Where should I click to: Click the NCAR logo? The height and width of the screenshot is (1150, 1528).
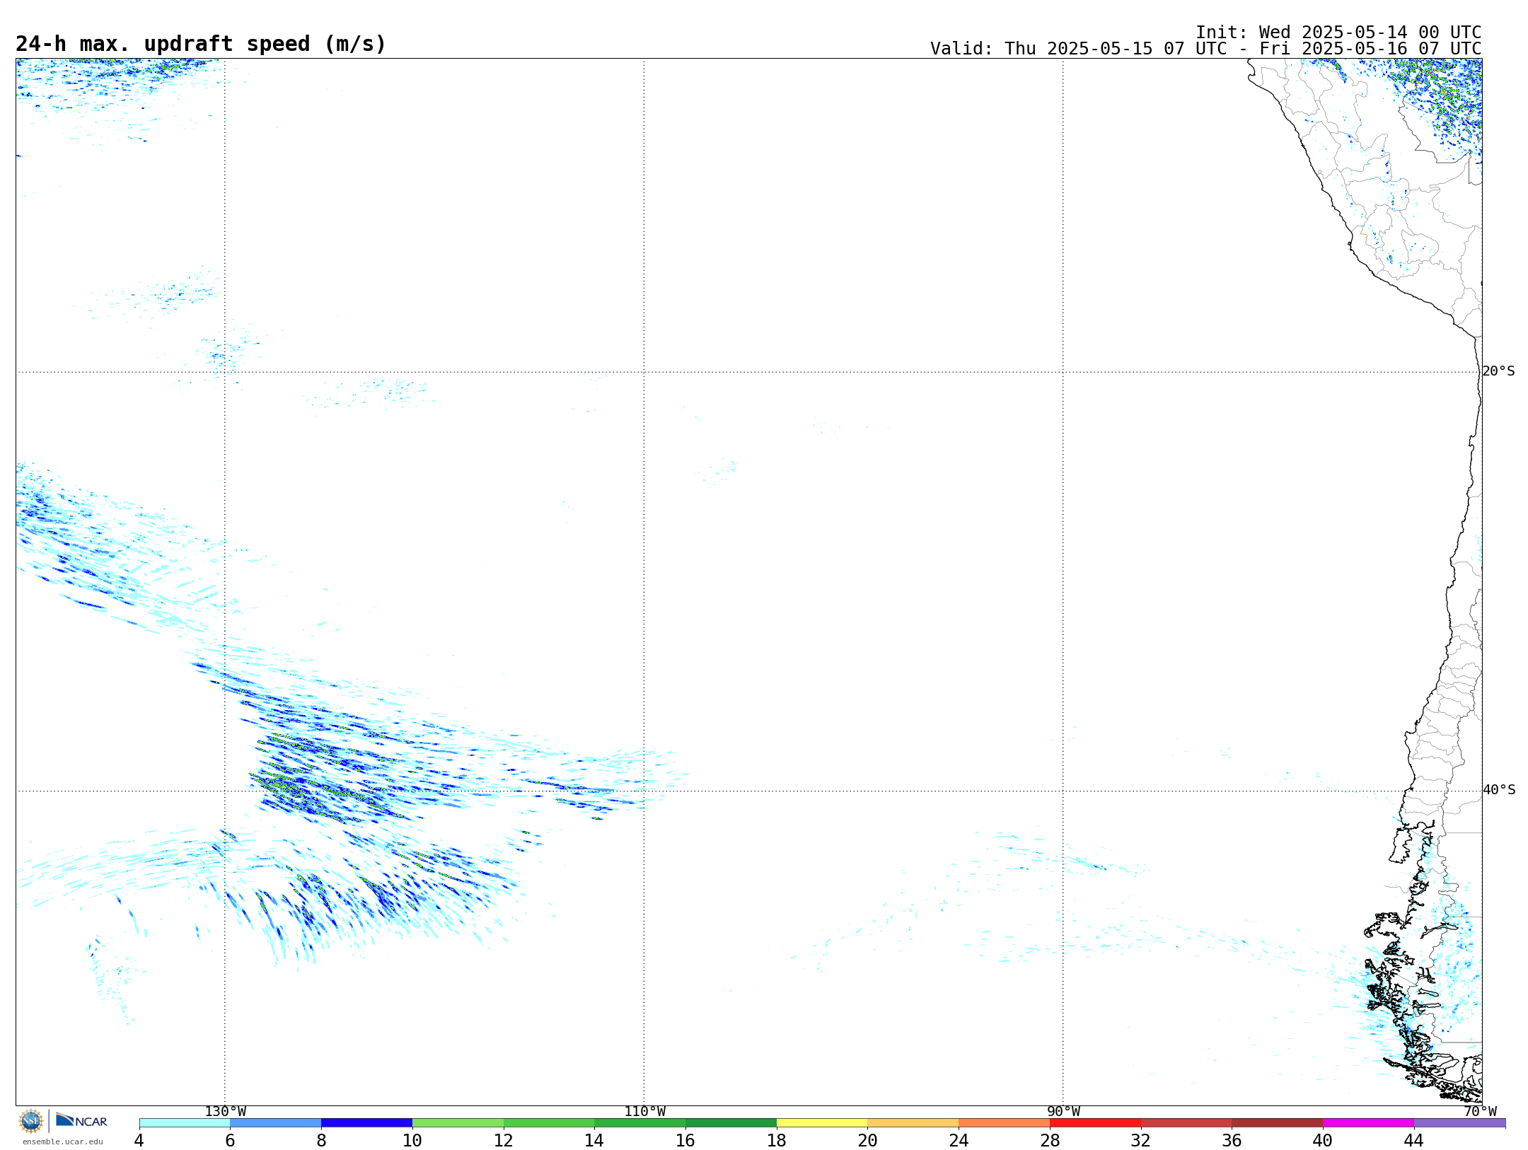click(81, 1121)
